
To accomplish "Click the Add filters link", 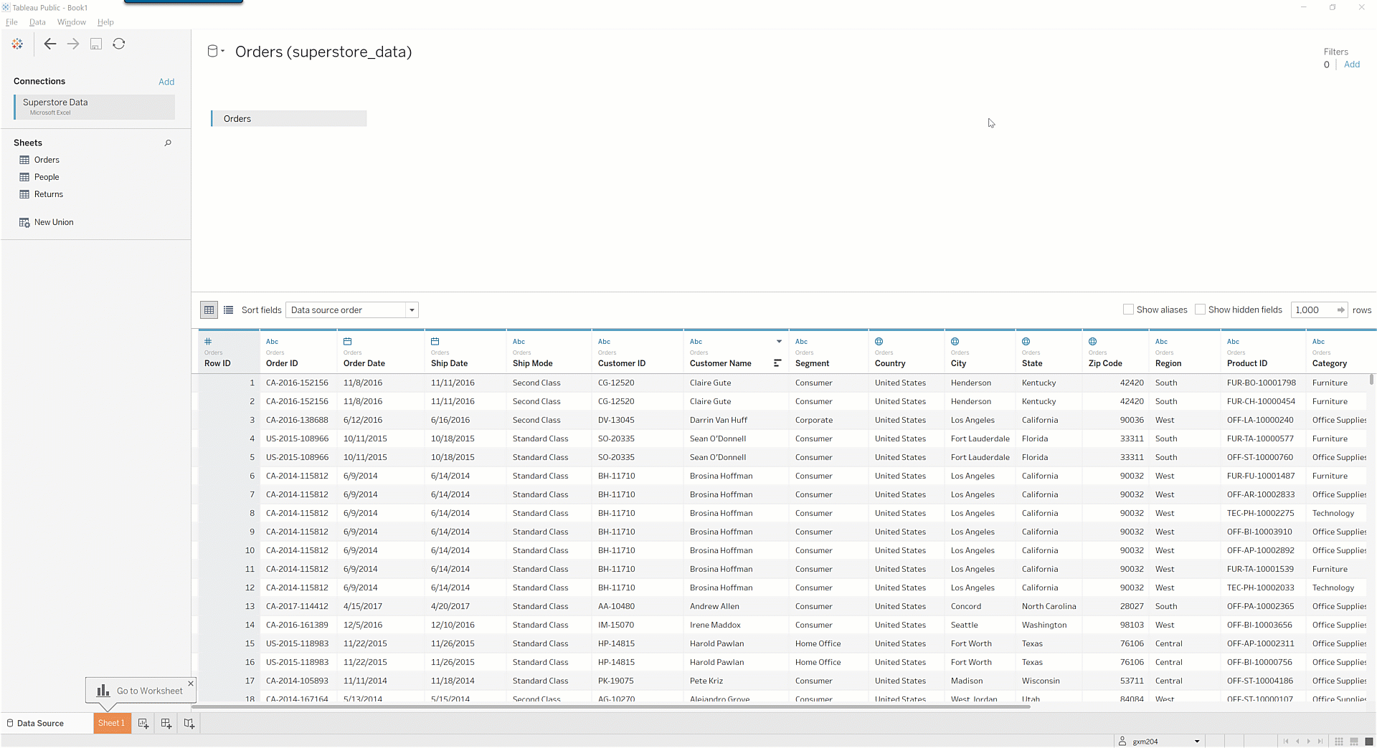I will [x=1352, y=64].
